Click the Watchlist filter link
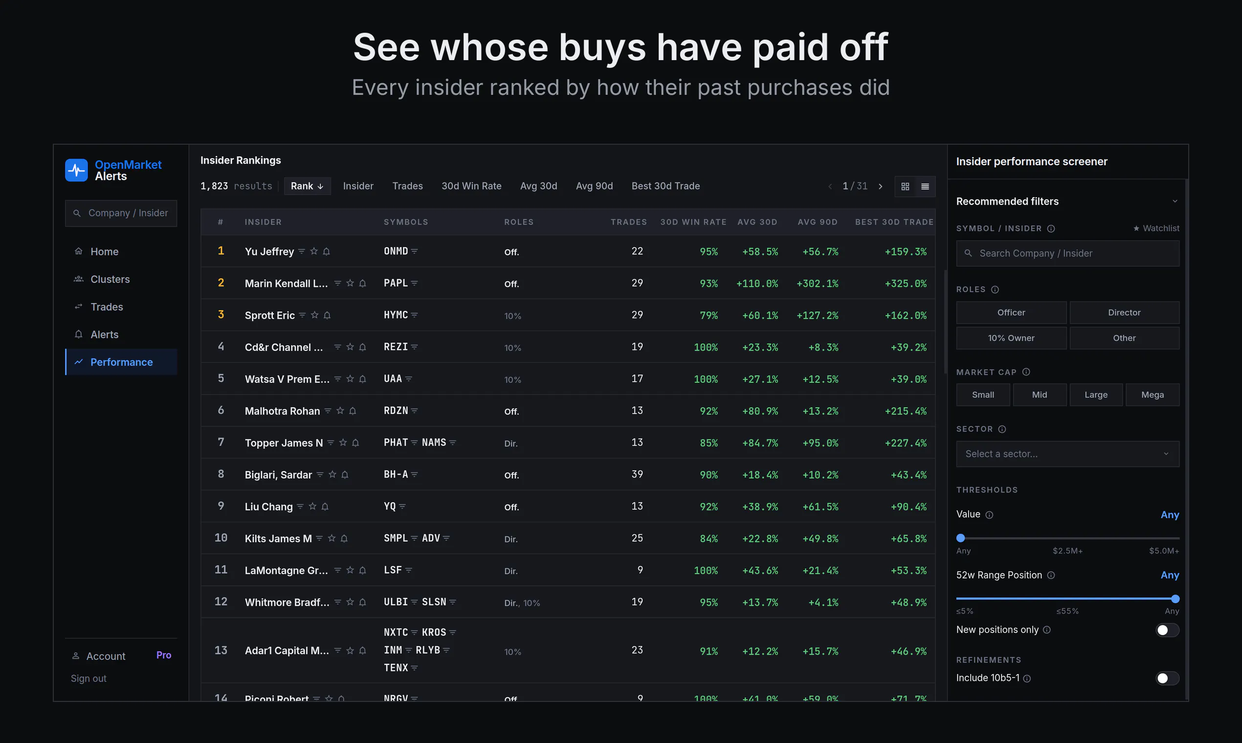Image resolution: width=1242 pixels, height=743 pixels. click(1156, 228)
